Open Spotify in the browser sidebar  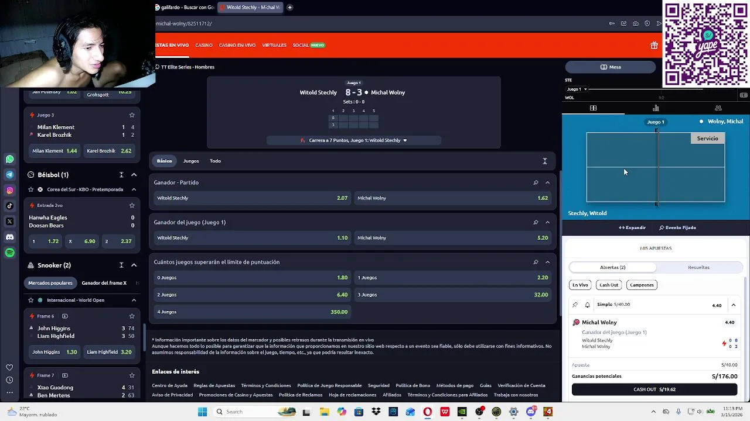click(x=9, y=253)
